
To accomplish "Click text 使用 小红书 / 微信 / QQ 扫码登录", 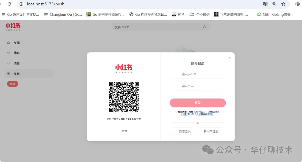I will (124, 119).
